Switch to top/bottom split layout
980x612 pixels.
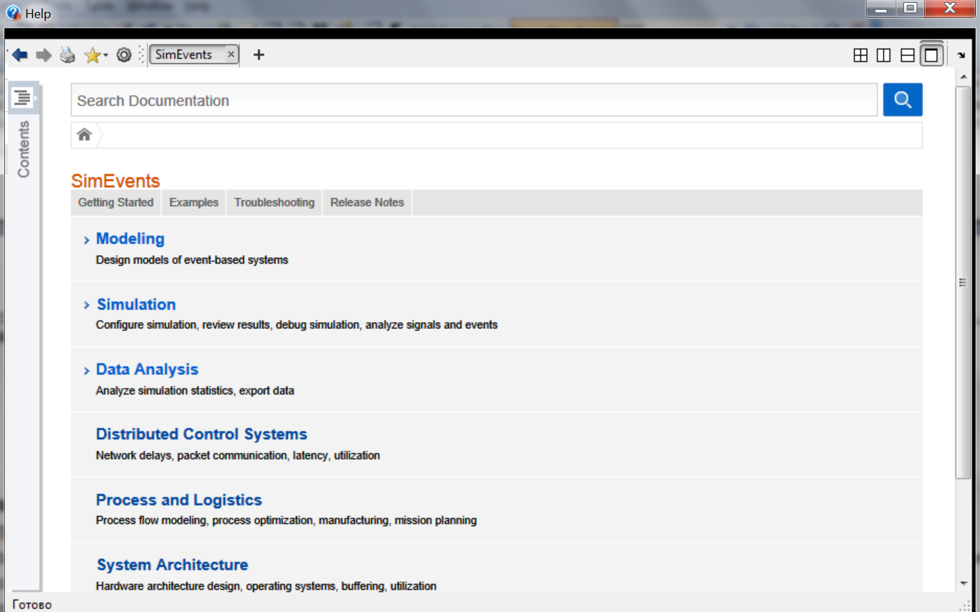click(908, 55)
